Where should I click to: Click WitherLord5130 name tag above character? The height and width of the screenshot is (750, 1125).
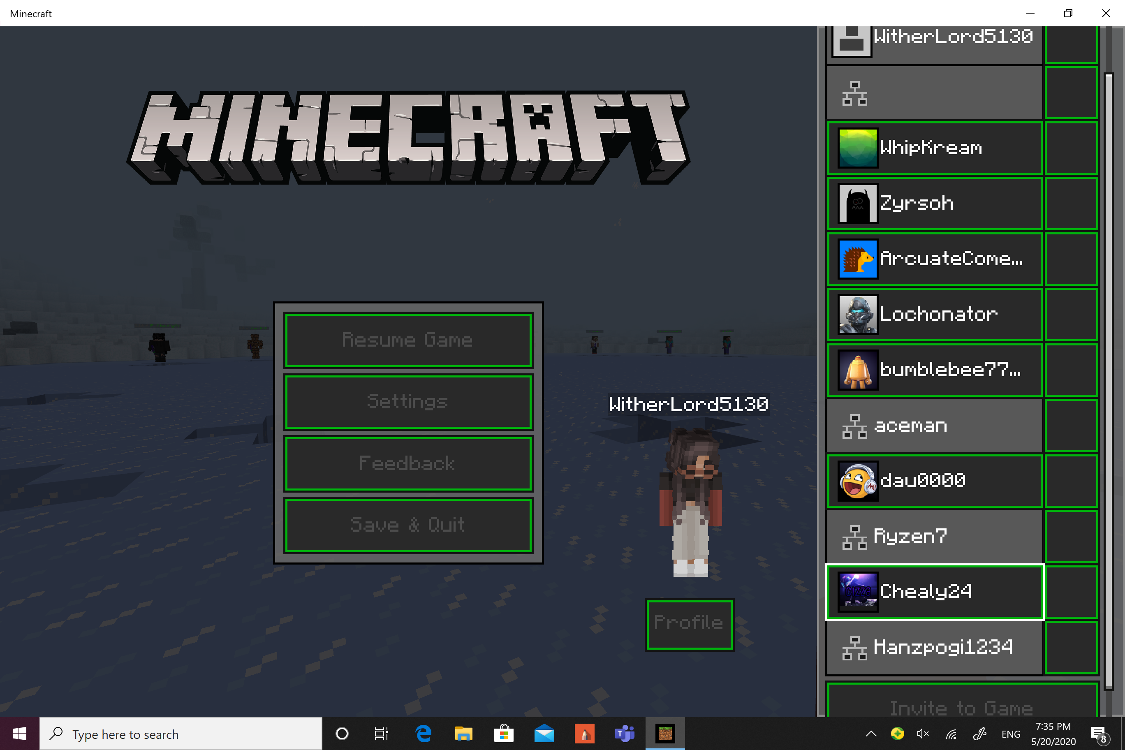click(x=688, y=405)
